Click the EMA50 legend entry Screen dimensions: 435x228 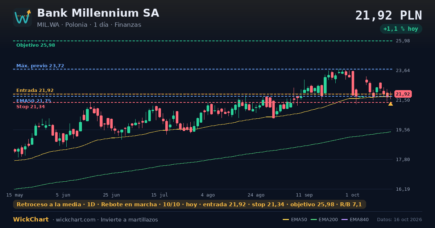pos(295,220)
